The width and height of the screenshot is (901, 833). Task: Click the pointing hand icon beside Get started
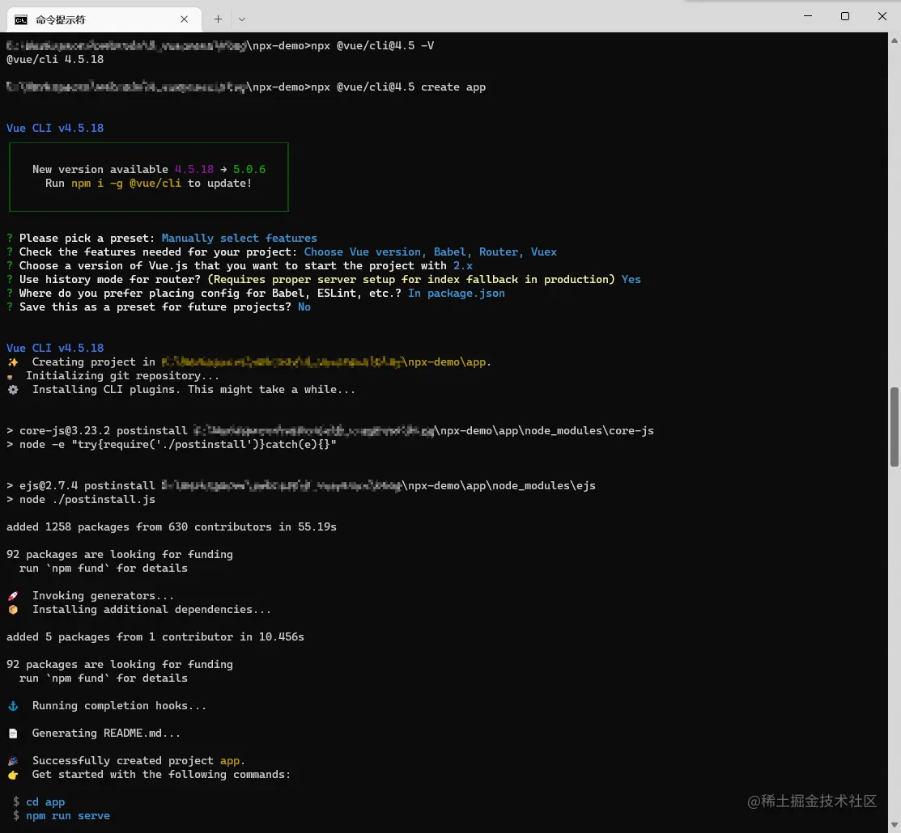[x=13, y=775]
